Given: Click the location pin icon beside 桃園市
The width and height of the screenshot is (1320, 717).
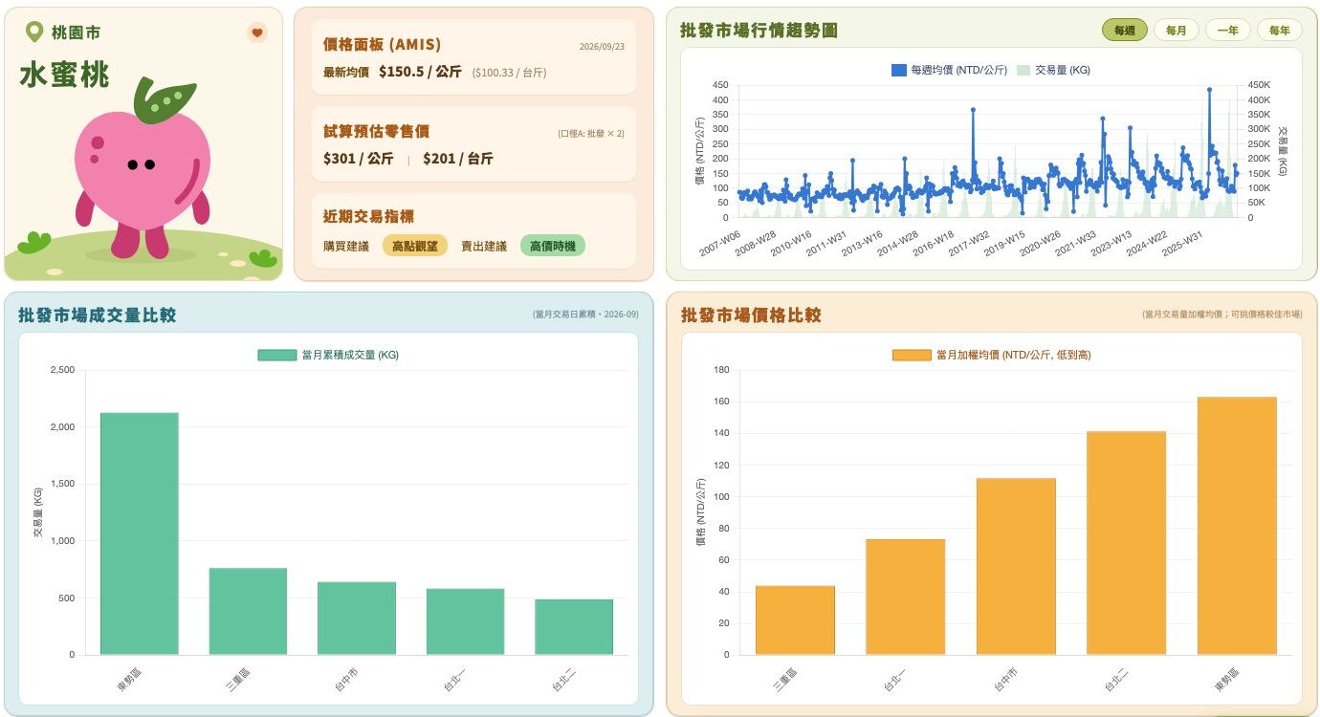Looking at the screenshot, I should coord(34,33).
